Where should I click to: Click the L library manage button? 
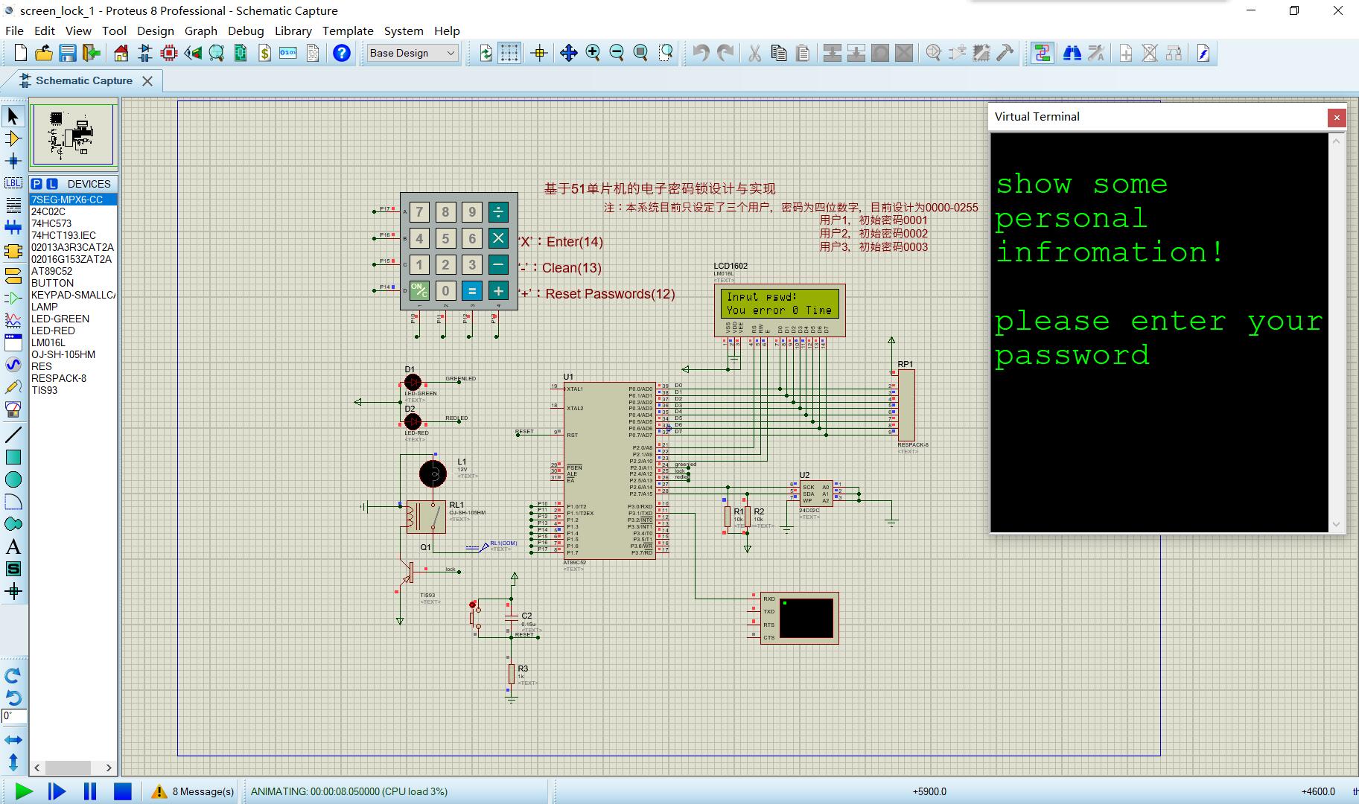(x=52, y=184)
